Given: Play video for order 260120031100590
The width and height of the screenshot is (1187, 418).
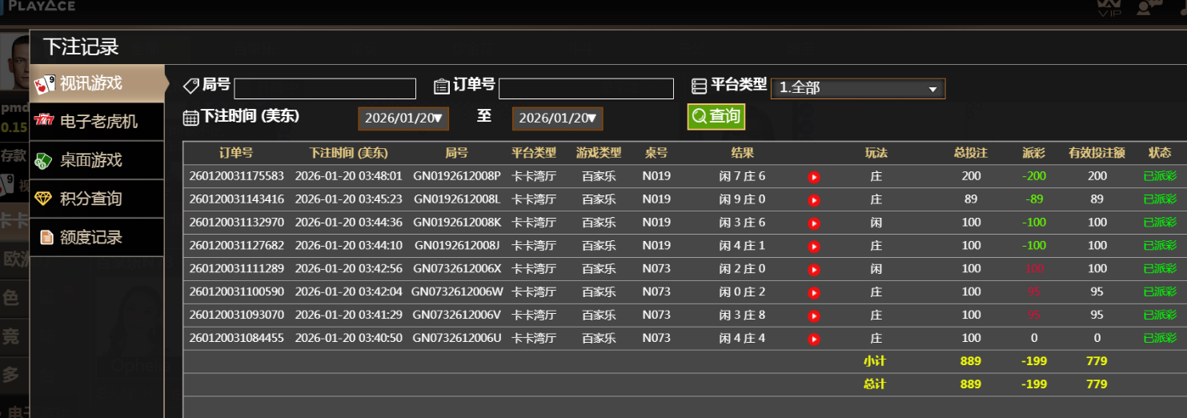Looking at the screenshot, I should (x=814, y=293).
